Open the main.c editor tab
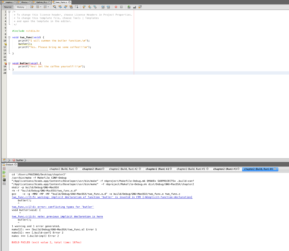The image size is (289, 251). point(9,2)
